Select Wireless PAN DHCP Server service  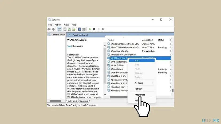[123, 55]
